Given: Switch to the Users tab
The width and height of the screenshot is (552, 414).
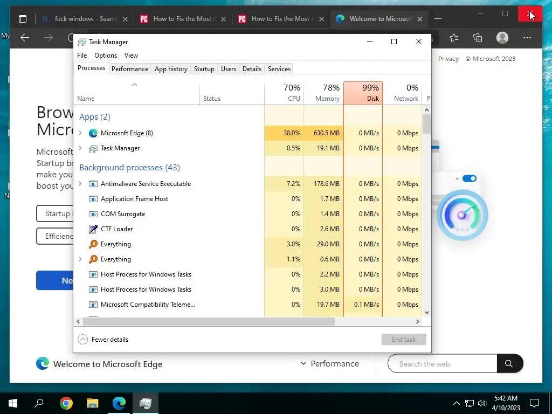Looking at the screenshot, I should (x=229, y=69).
